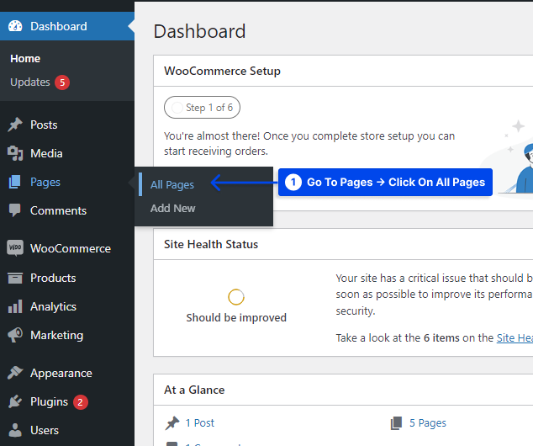533x446 pixels.
Task: Click the Appearance paintbrush icon
Action: [x=15, y=373]
